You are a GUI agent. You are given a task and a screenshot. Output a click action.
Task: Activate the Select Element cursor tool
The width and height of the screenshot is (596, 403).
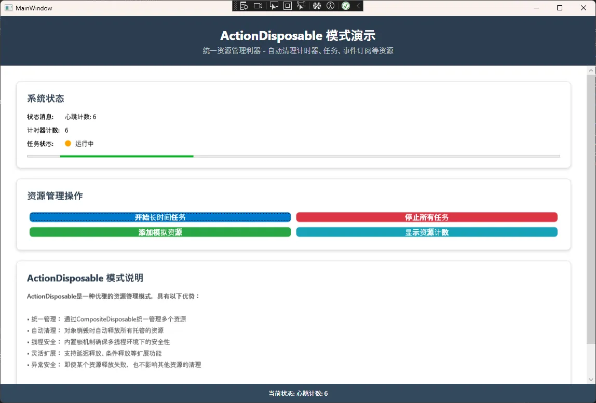274,6
